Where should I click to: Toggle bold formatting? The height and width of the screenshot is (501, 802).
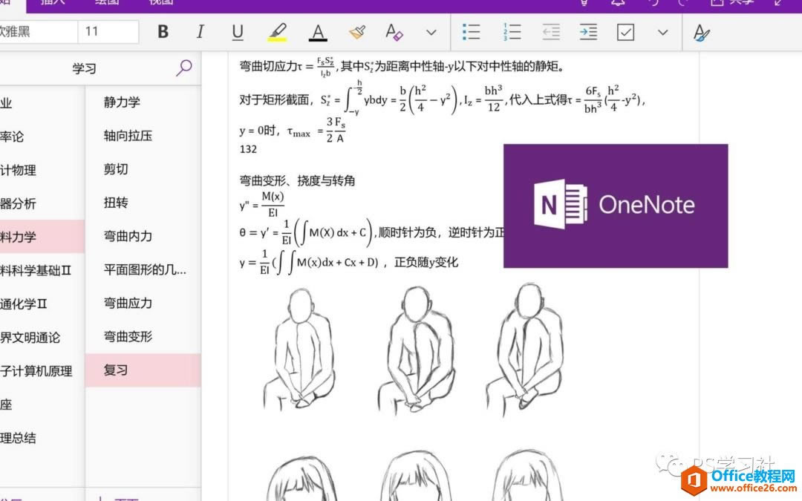click(162, 32)
